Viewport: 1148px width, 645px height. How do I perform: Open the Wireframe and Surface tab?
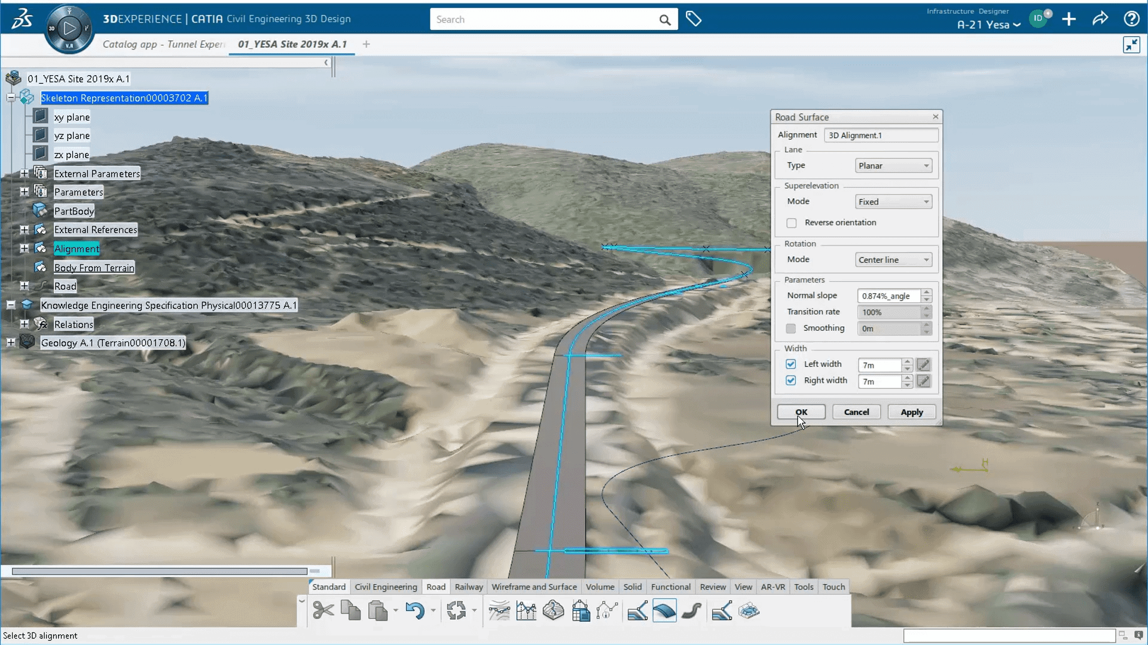click(534, 587)
